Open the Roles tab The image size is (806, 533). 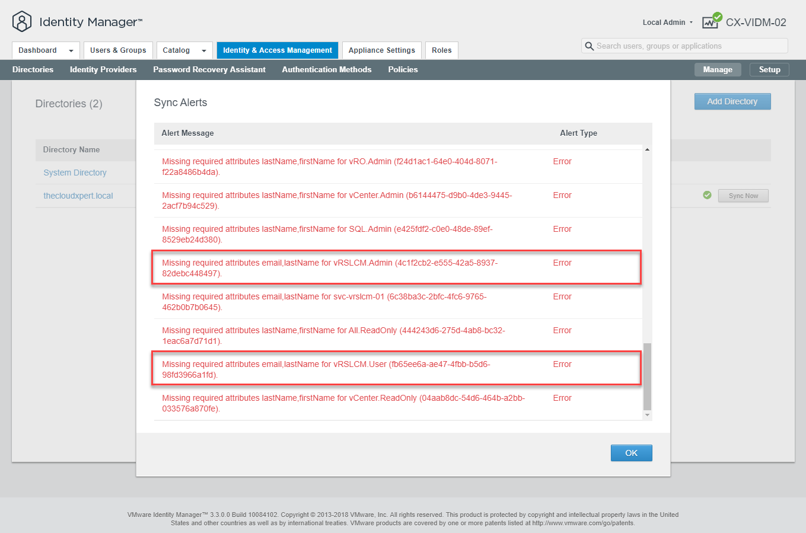pos(441,50)
